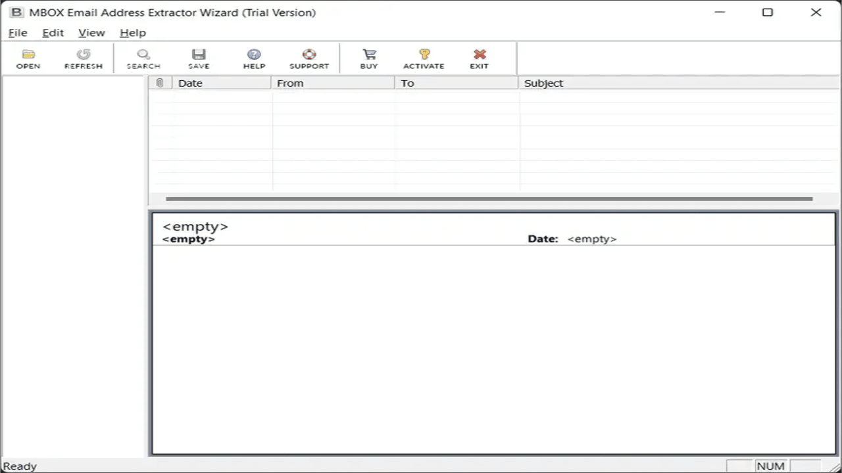
Task: Open the Edit menu
Action: pos(53,33)
